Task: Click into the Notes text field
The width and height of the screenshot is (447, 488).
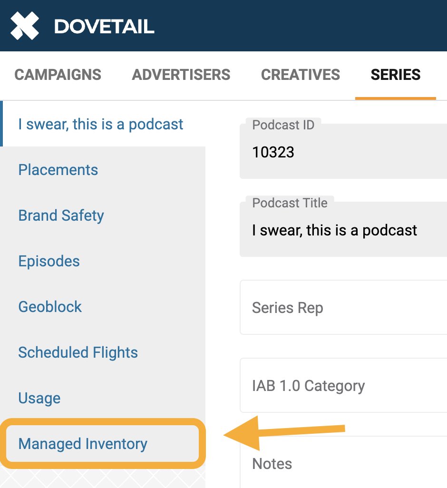Action: (x=343, y=462)
